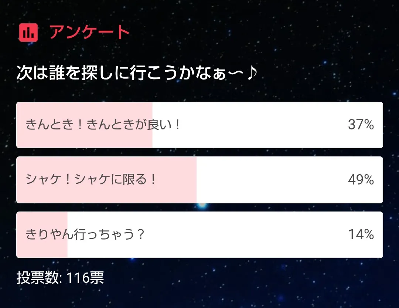Click the 49% result percentage
Screen dimensions: 399x308
[x=361, y=180]
